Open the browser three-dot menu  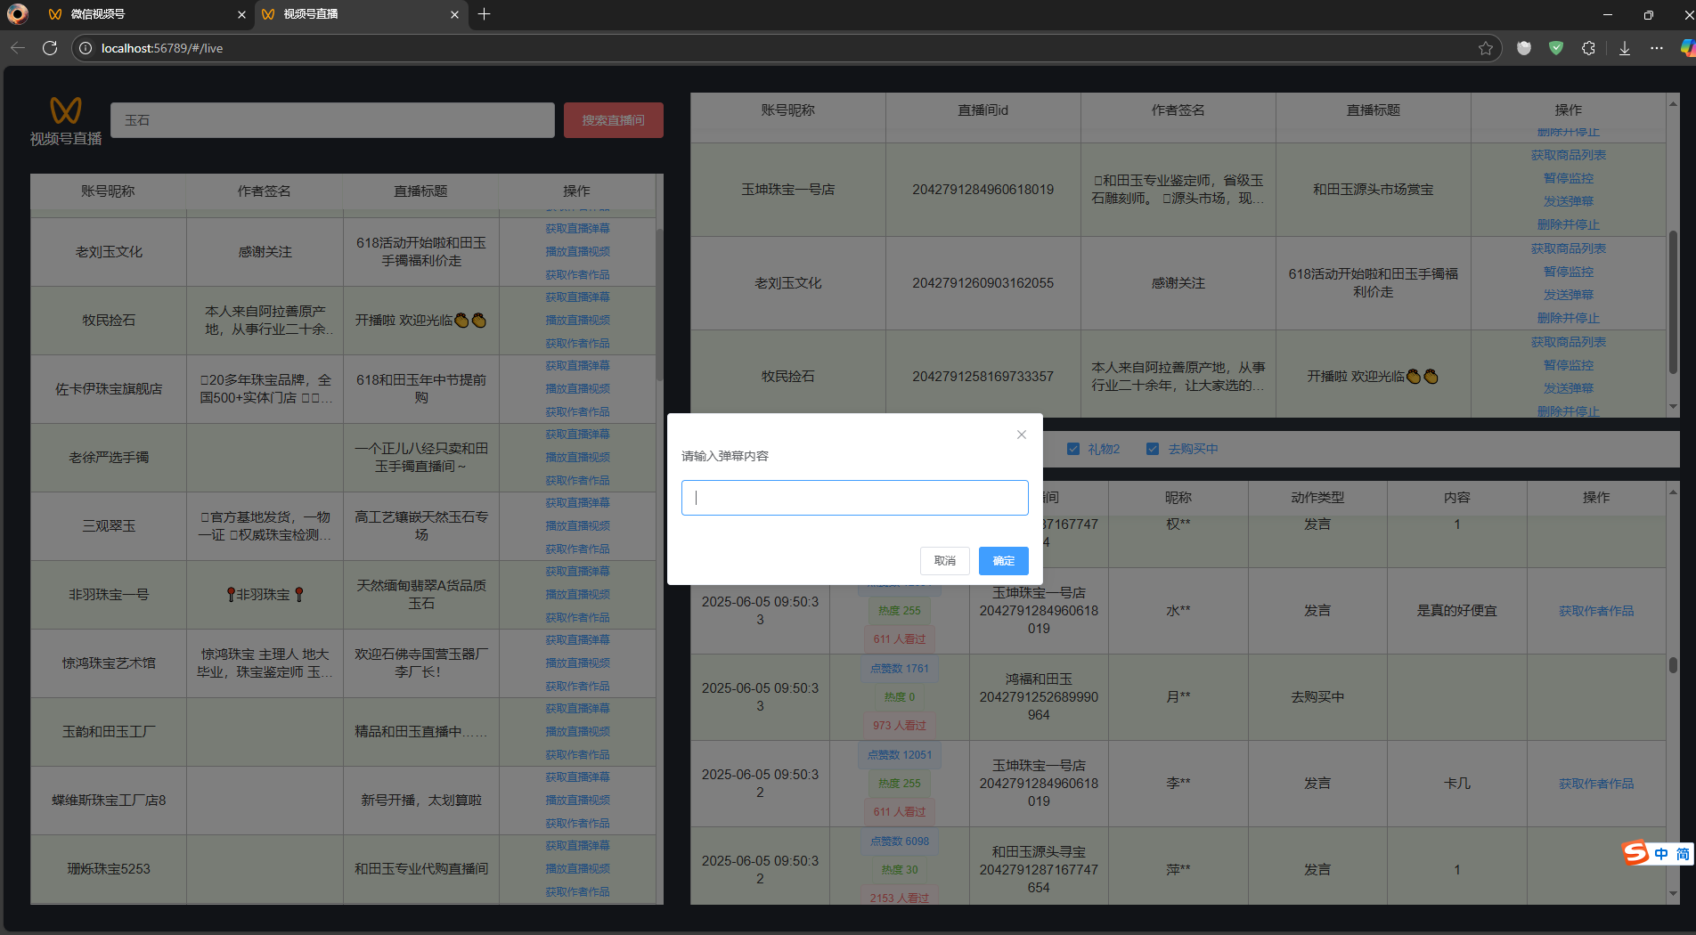point(1657,48)
